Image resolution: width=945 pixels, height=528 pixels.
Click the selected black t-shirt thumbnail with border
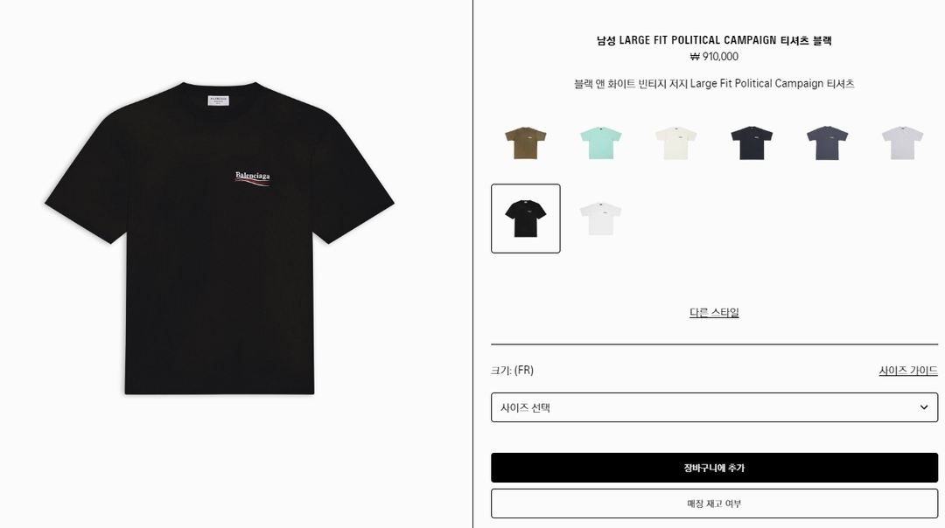(x=526, y=219)
